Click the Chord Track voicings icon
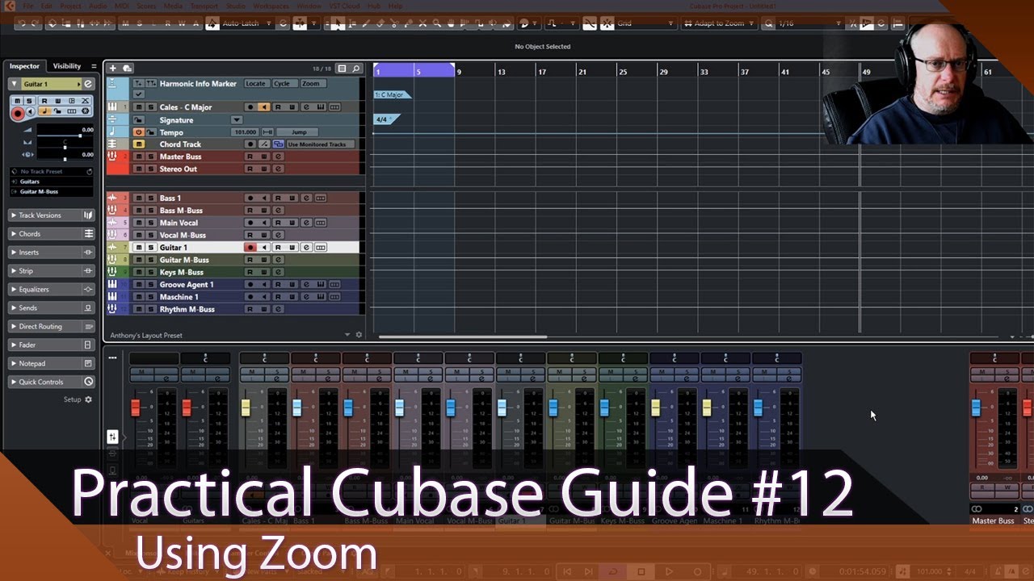1034x581 pixels. (278, 144)
